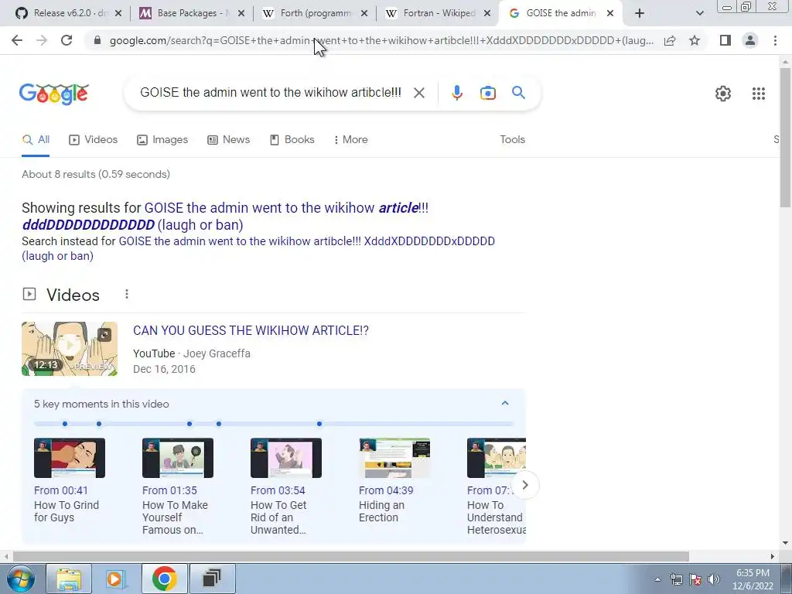The image size is (792, 594).
Task: Click the share page icon in address bar
Action: click(670, 40)
